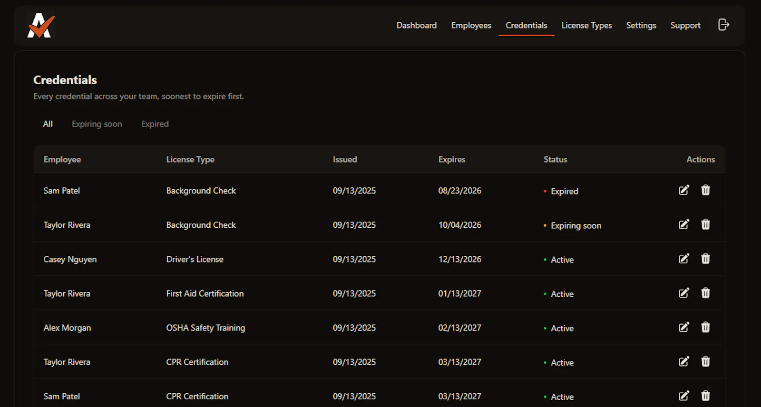The height and width of the screenshot is (407, 761).
Task: Delete Taylor Rivera's Background Check credential
Action: tap(705, 224)
